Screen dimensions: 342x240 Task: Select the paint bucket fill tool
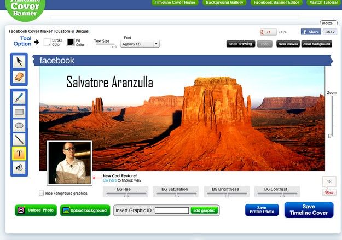point(19,167)
